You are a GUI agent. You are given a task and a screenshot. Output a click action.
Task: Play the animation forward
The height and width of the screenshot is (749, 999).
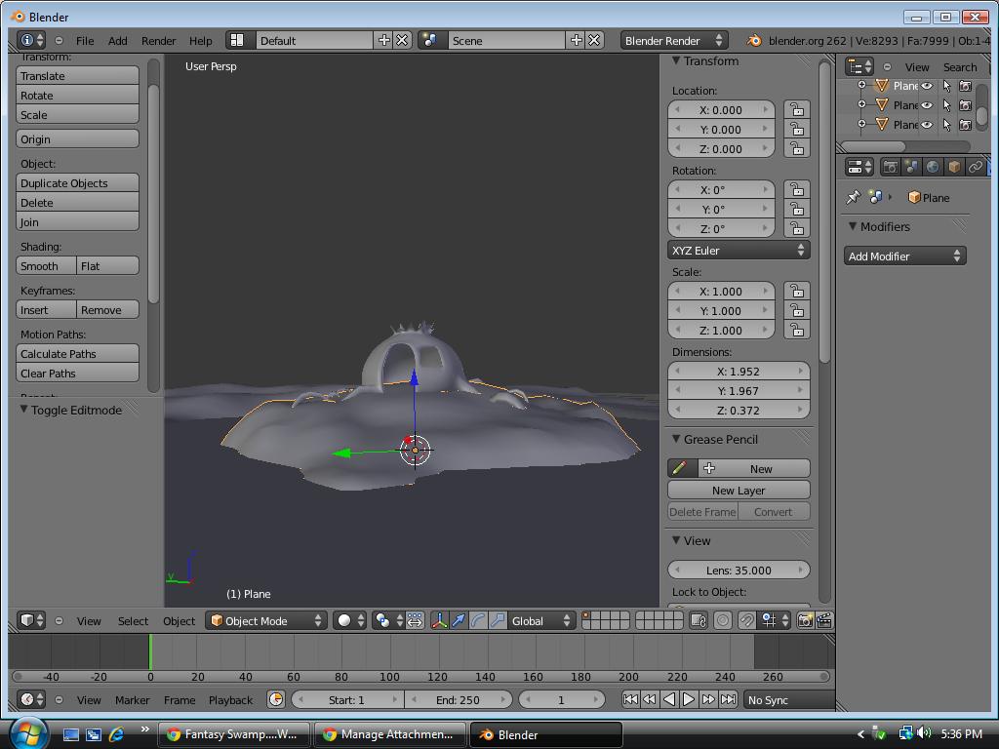pos(688,699)
